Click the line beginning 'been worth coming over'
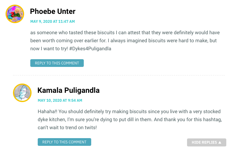 (123, 40)
